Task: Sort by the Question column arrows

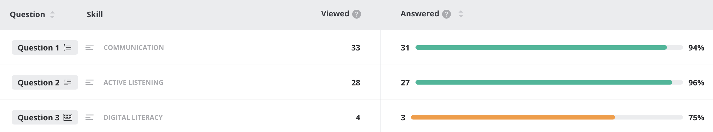Action: (x=52, y=14)
